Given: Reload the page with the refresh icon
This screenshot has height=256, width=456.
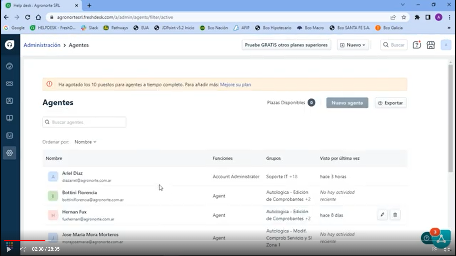Looking at the screenshot, I should click(x=28, y=17).
